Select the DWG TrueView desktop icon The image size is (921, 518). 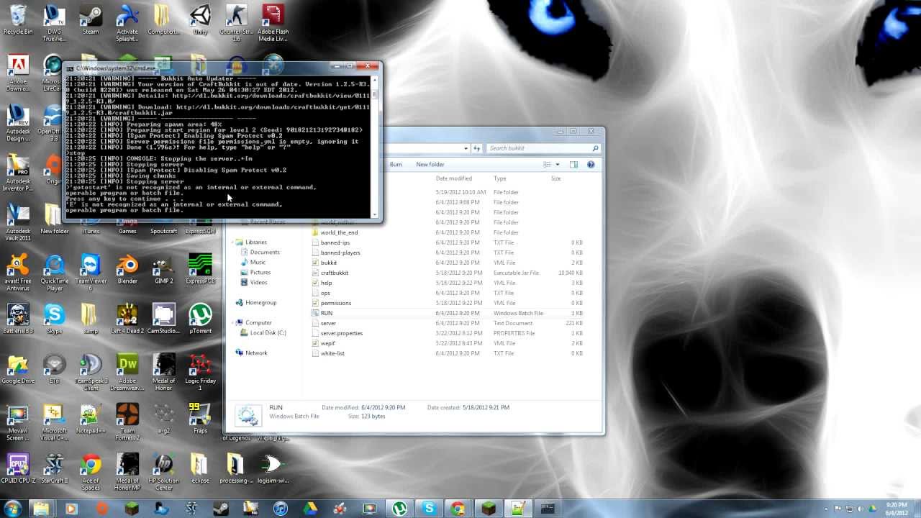coord(54,22)
